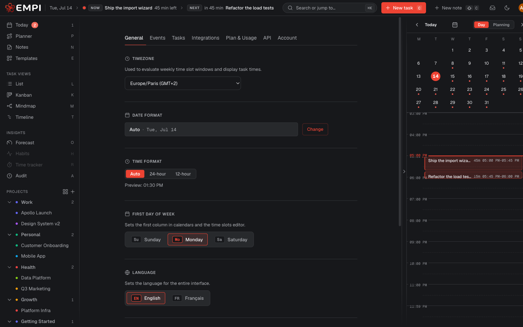Add a new project plus icon

[73, 191]
